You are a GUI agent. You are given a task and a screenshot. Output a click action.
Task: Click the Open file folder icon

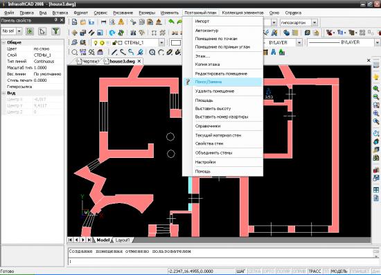pyautogui.click(x=83, y=22)
